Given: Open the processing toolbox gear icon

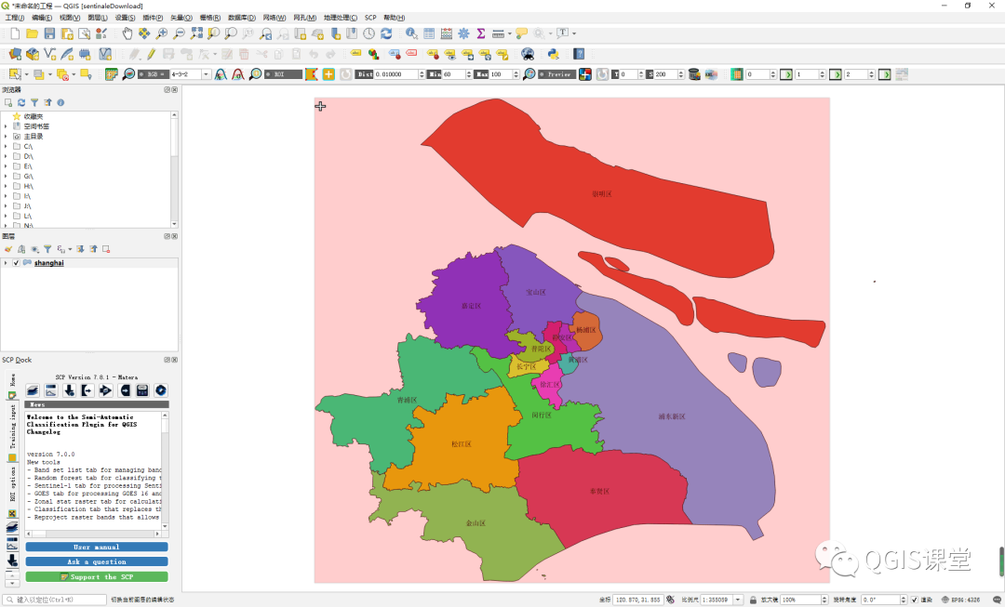Looking at the screenshot, I should pyautogui.click(x=463, y=33).
